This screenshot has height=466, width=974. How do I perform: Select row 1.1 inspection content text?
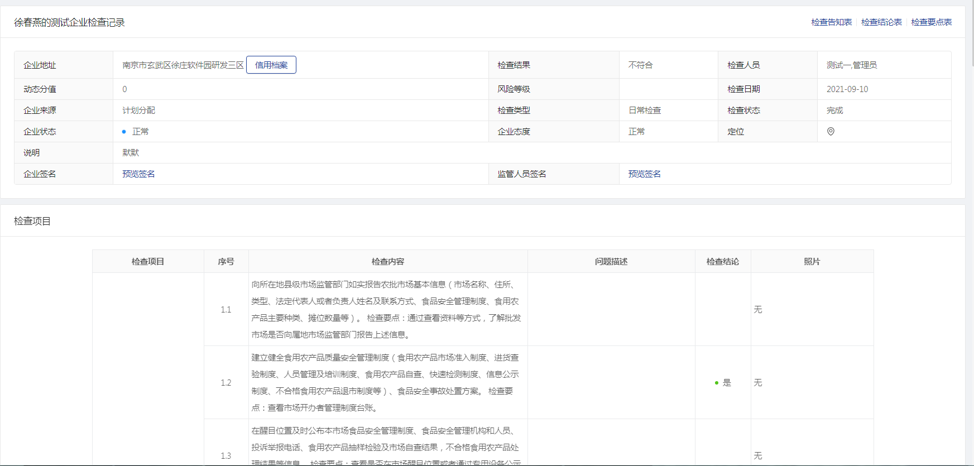[386, 310]
